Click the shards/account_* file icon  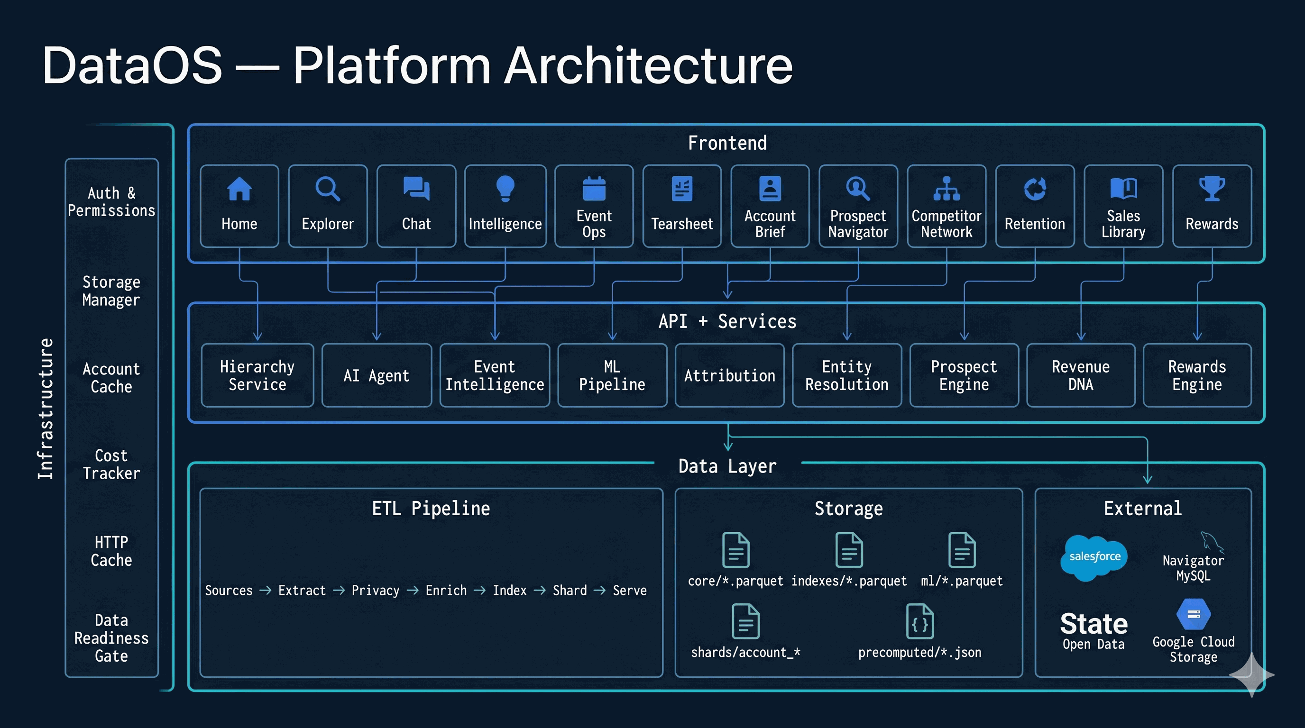(746, 621)
